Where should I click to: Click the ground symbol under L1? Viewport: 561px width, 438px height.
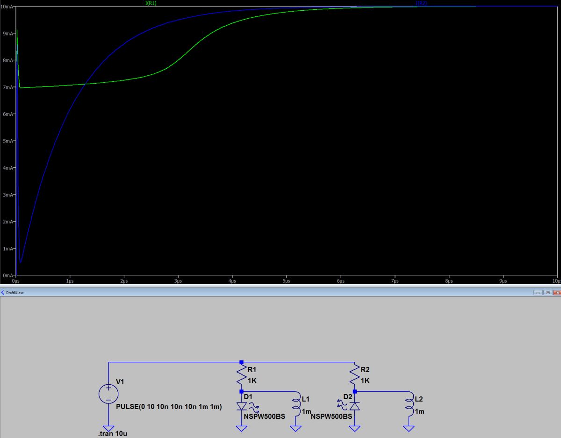click(x=296, y=429)
